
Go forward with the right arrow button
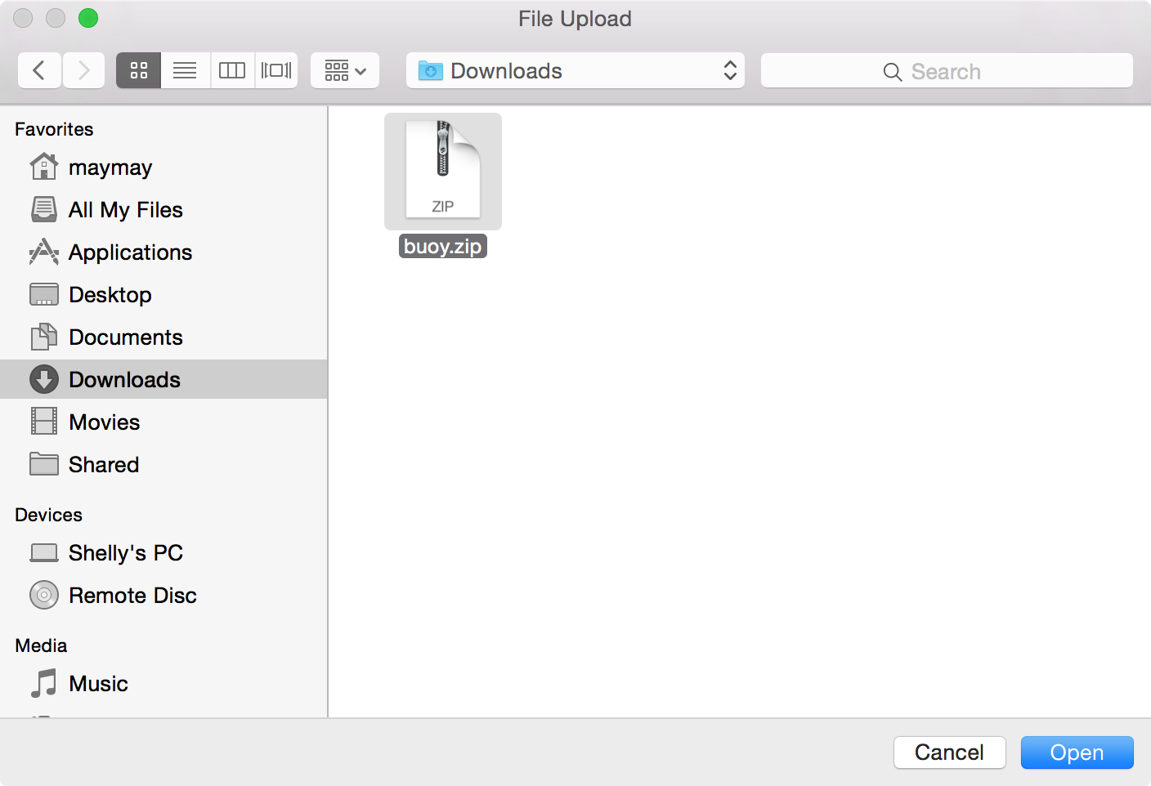coord(83,70)
